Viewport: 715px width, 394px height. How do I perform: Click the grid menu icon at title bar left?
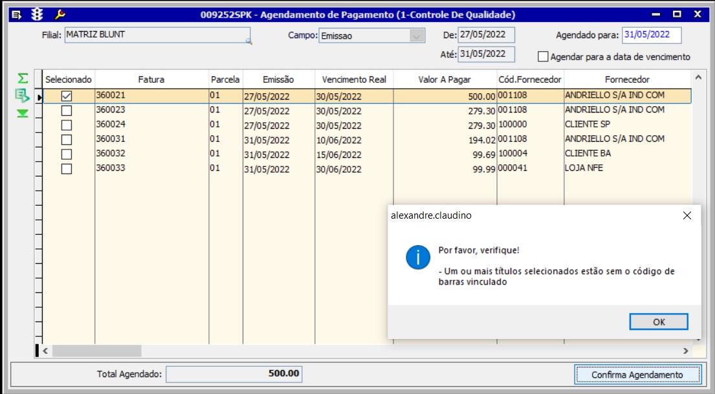pyautogui.click(x=17, y=14)
